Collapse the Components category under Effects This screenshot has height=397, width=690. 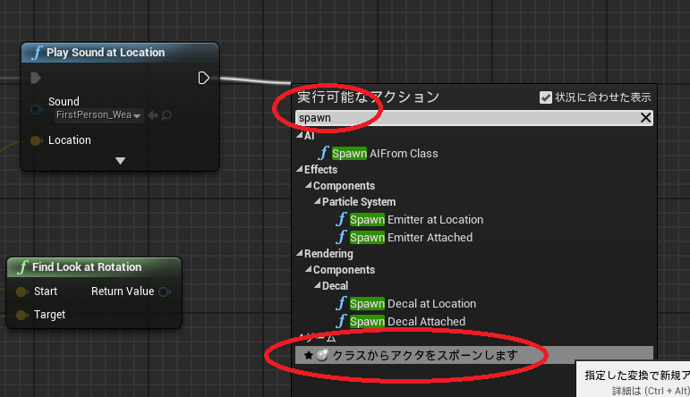coord(309,185)
